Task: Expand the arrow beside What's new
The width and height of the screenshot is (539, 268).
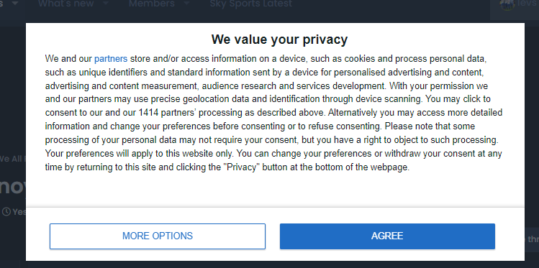Action: 105,4
